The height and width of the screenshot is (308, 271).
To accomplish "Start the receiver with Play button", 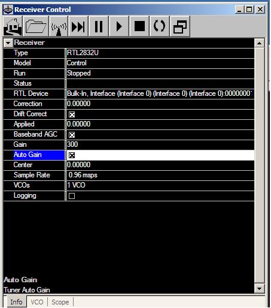I will [x=119, y=26].
